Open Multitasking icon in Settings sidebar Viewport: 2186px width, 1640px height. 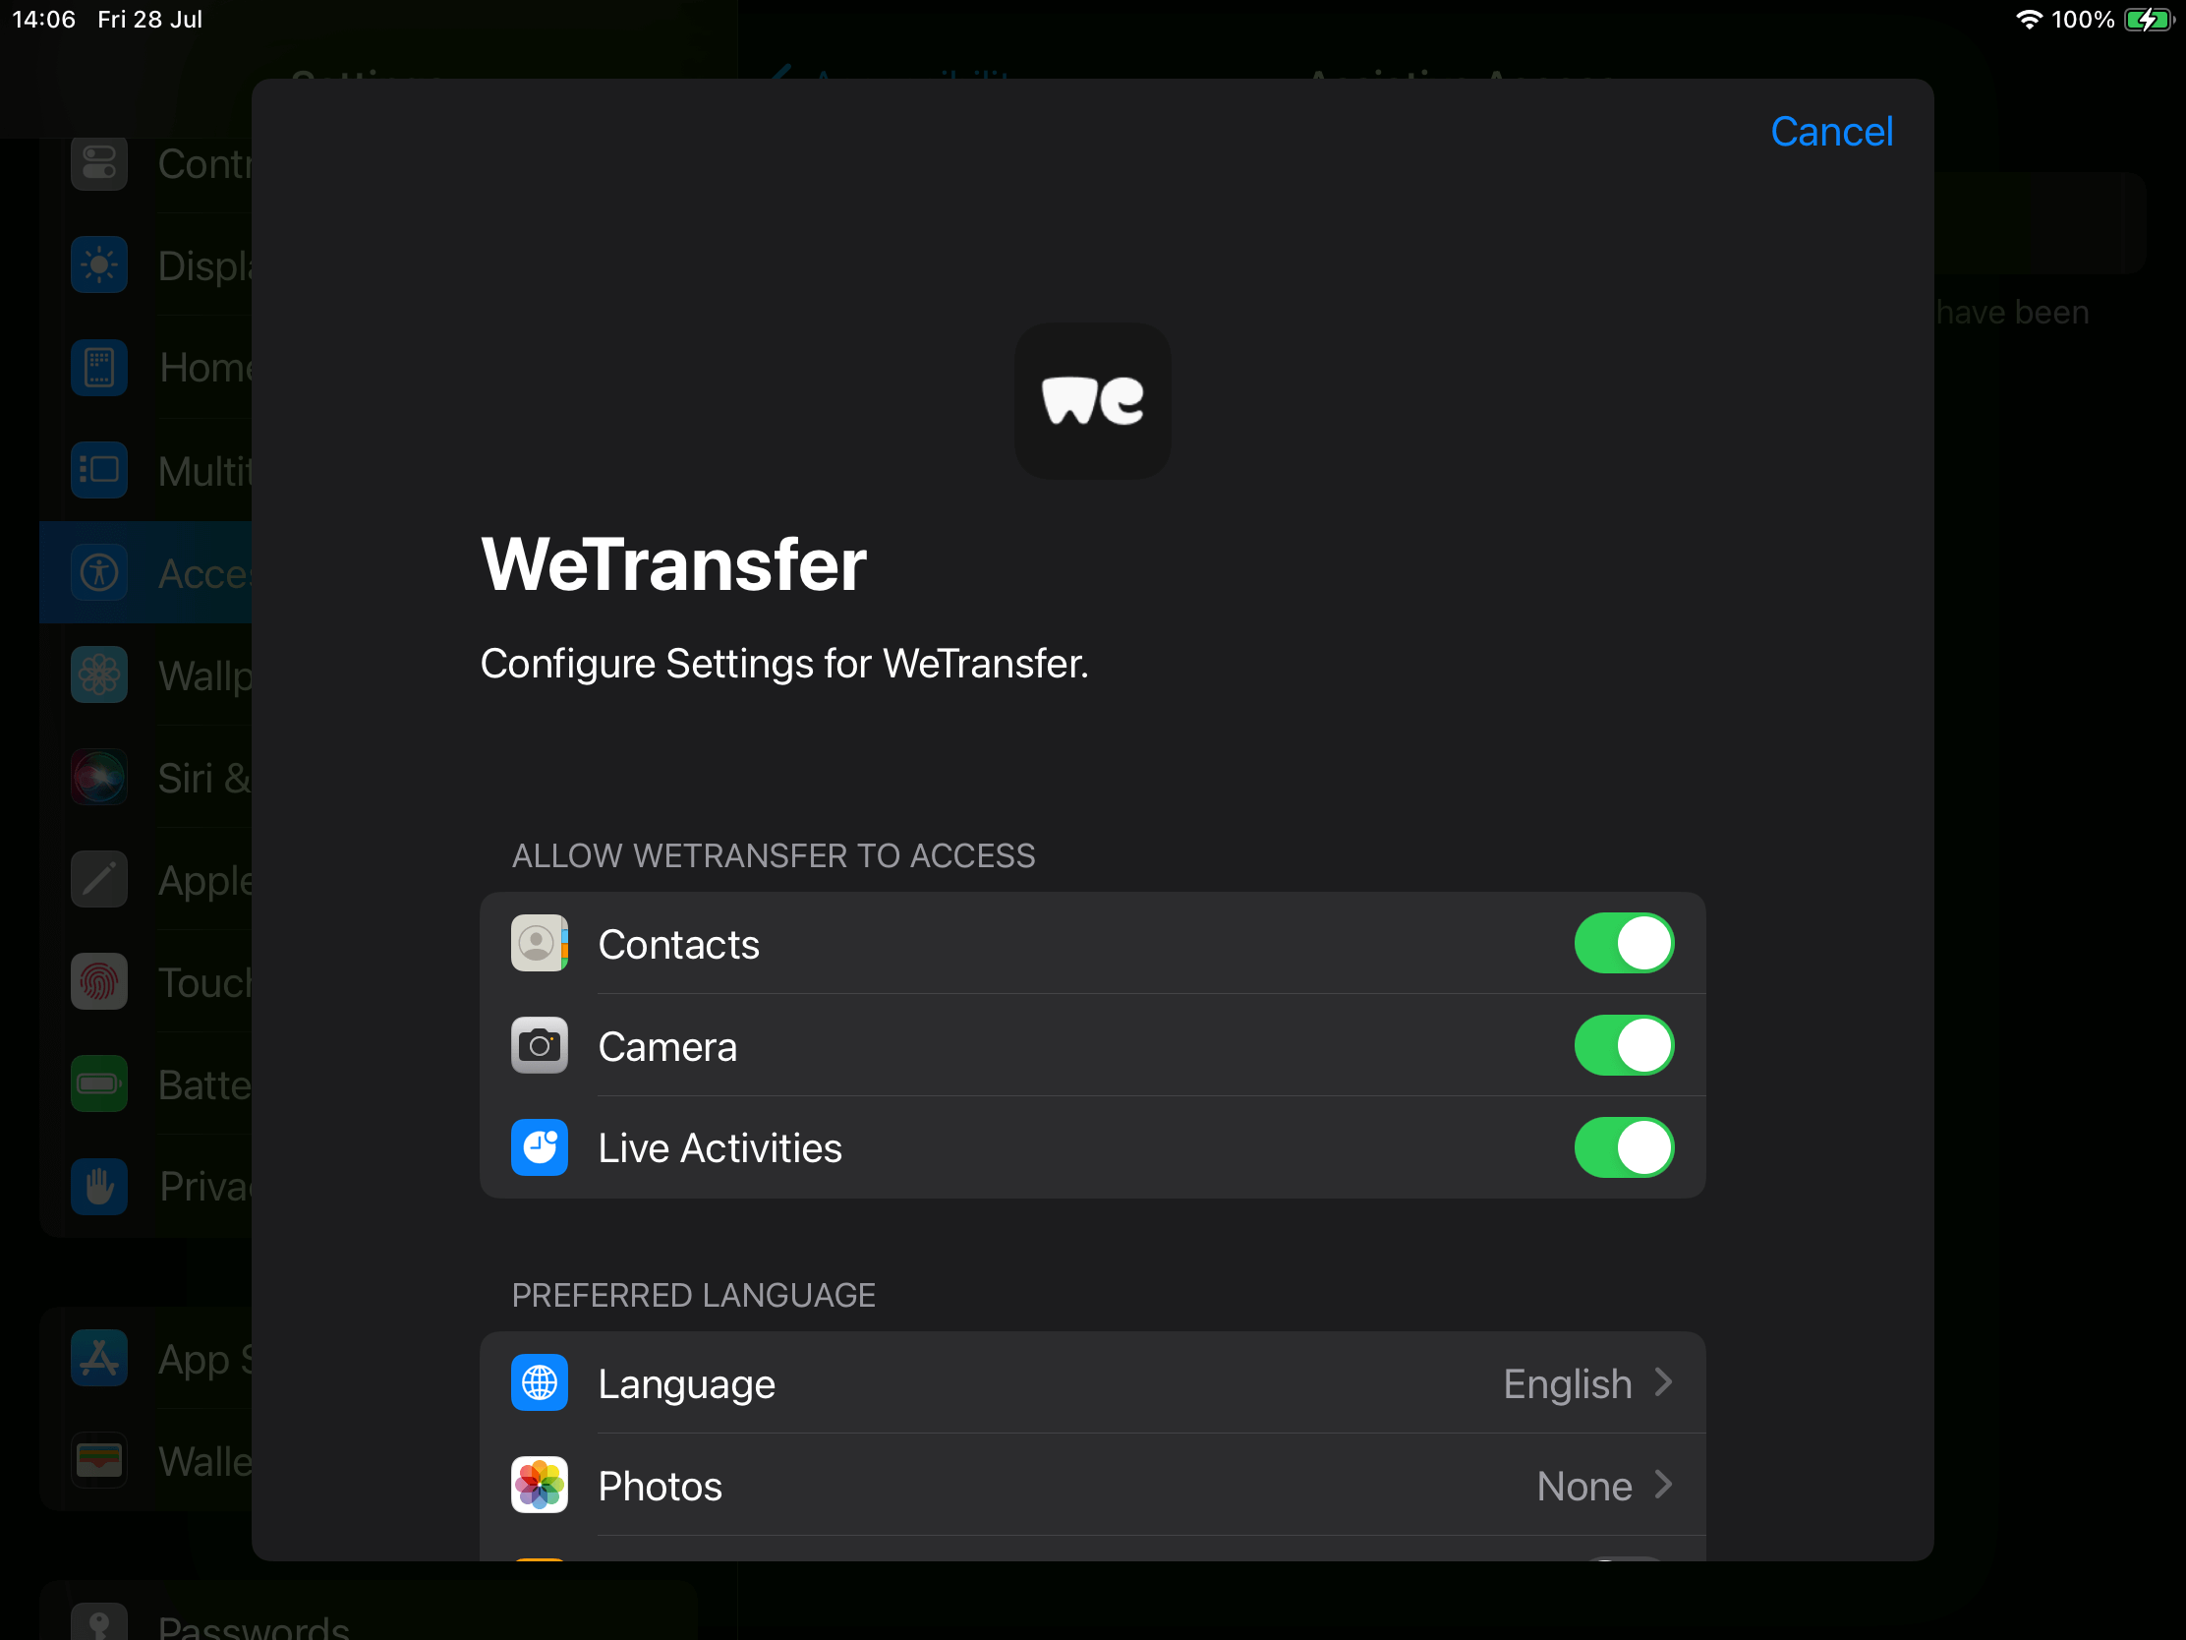(99, 470)
